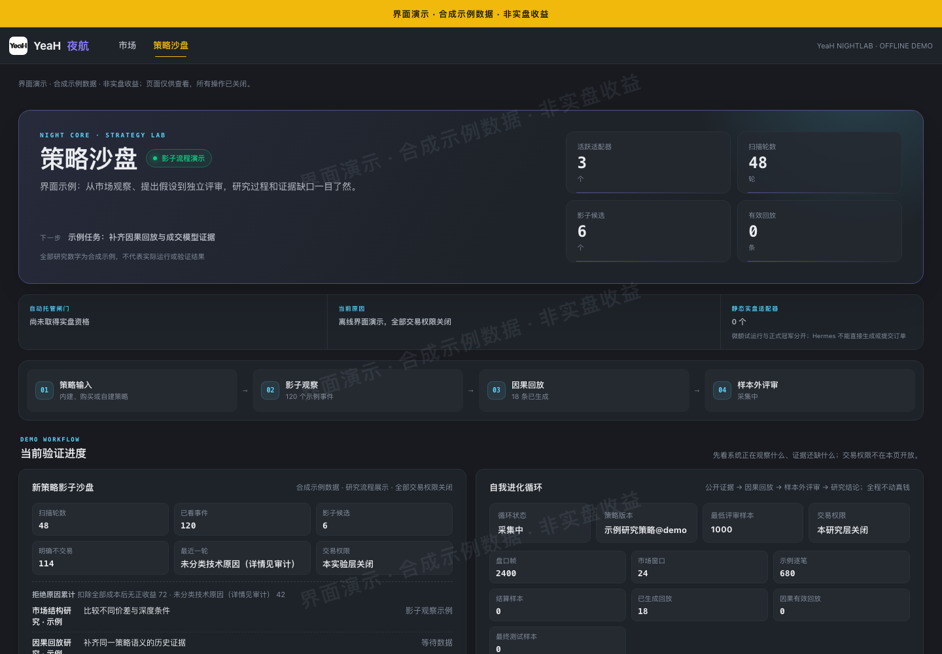Click the 策略版本 示例研究策略@demo tile
The width and height of the screenshot is (942, 654).
(x=646, y=523)
